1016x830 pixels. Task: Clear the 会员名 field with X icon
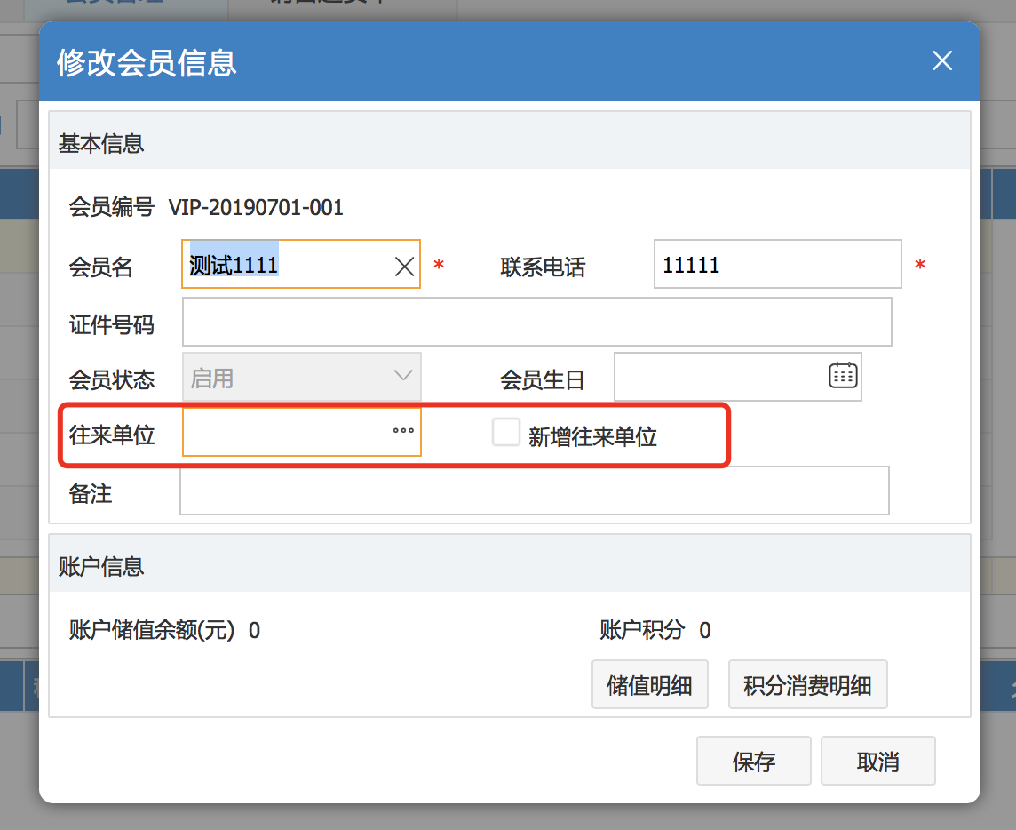(404, 266)
